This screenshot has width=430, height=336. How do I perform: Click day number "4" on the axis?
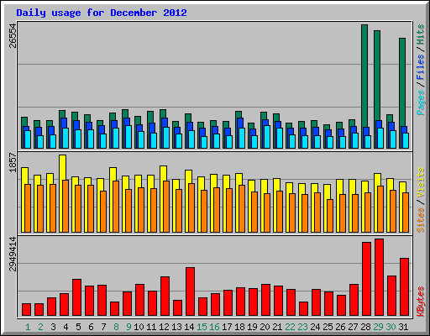[66, 327]
